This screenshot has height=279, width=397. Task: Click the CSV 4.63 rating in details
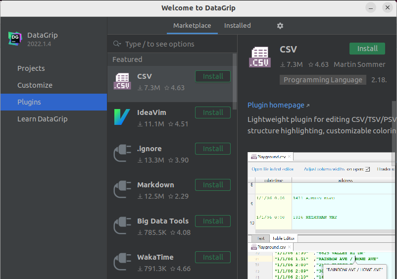318,64
